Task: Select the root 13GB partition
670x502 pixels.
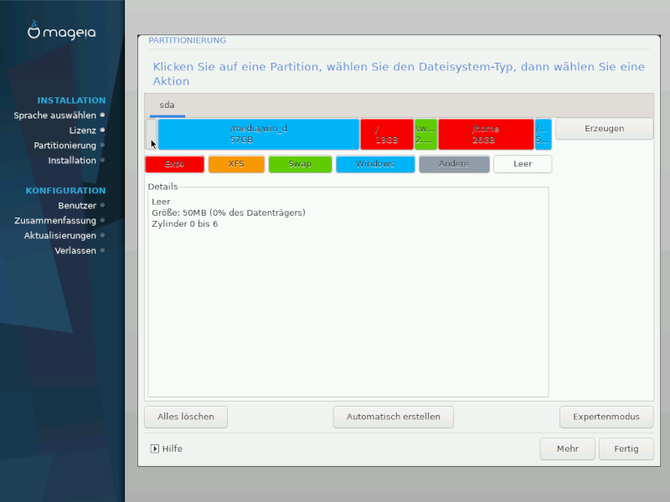Action: (386, 134)
